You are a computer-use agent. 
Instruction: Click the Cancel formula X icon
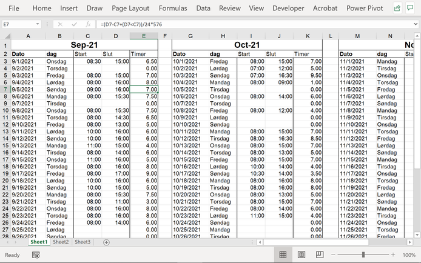60,24
